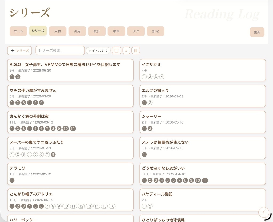Toggle volume 2 of シャーリー
Viewport: 273px width, 222px height.
click(150, 129)
